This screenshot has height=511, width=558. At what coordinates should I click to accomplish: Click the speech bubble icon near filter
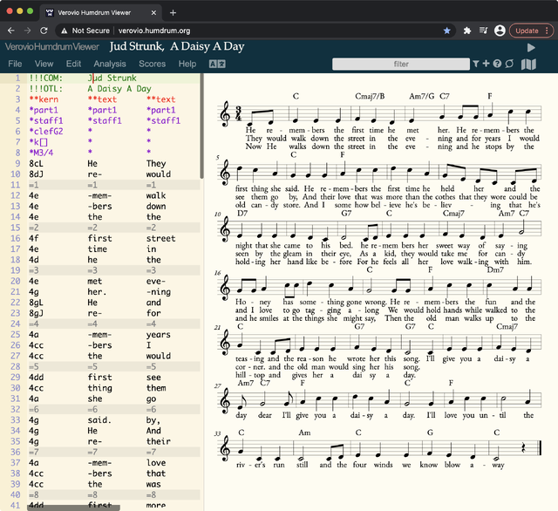(x=509, y=64)
